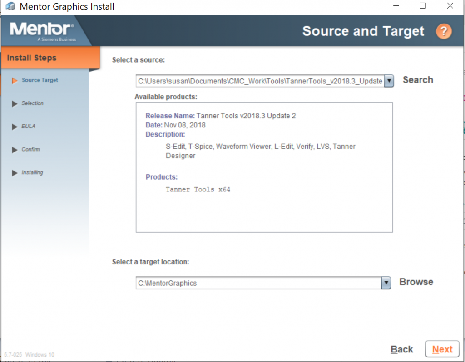The width and height of the screenshot is (465, 362).
Task: Click the Description: heading
Action: tap(165, 134)
